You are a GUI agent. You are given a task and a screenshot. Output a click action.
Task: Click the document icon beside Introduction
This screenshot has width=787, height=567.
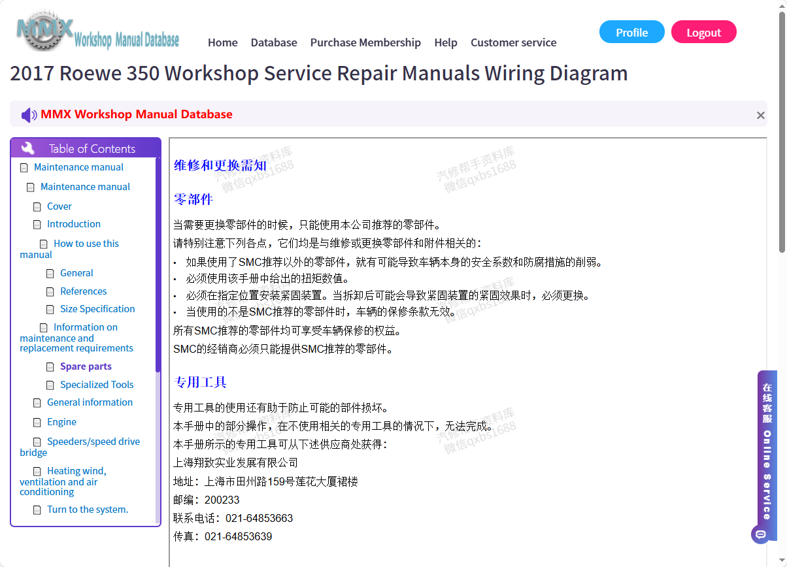coord(37,225)
